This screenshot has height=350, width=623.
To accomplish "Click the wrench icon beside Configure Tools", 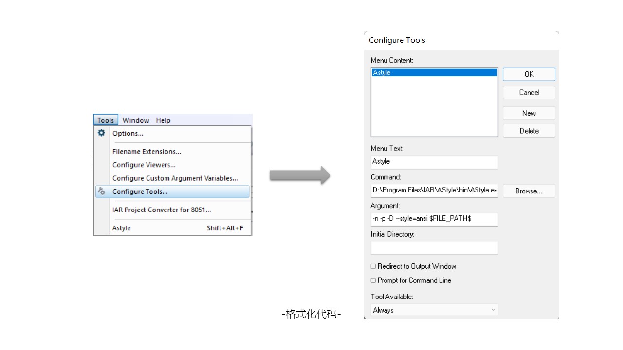I will point(101,191).
